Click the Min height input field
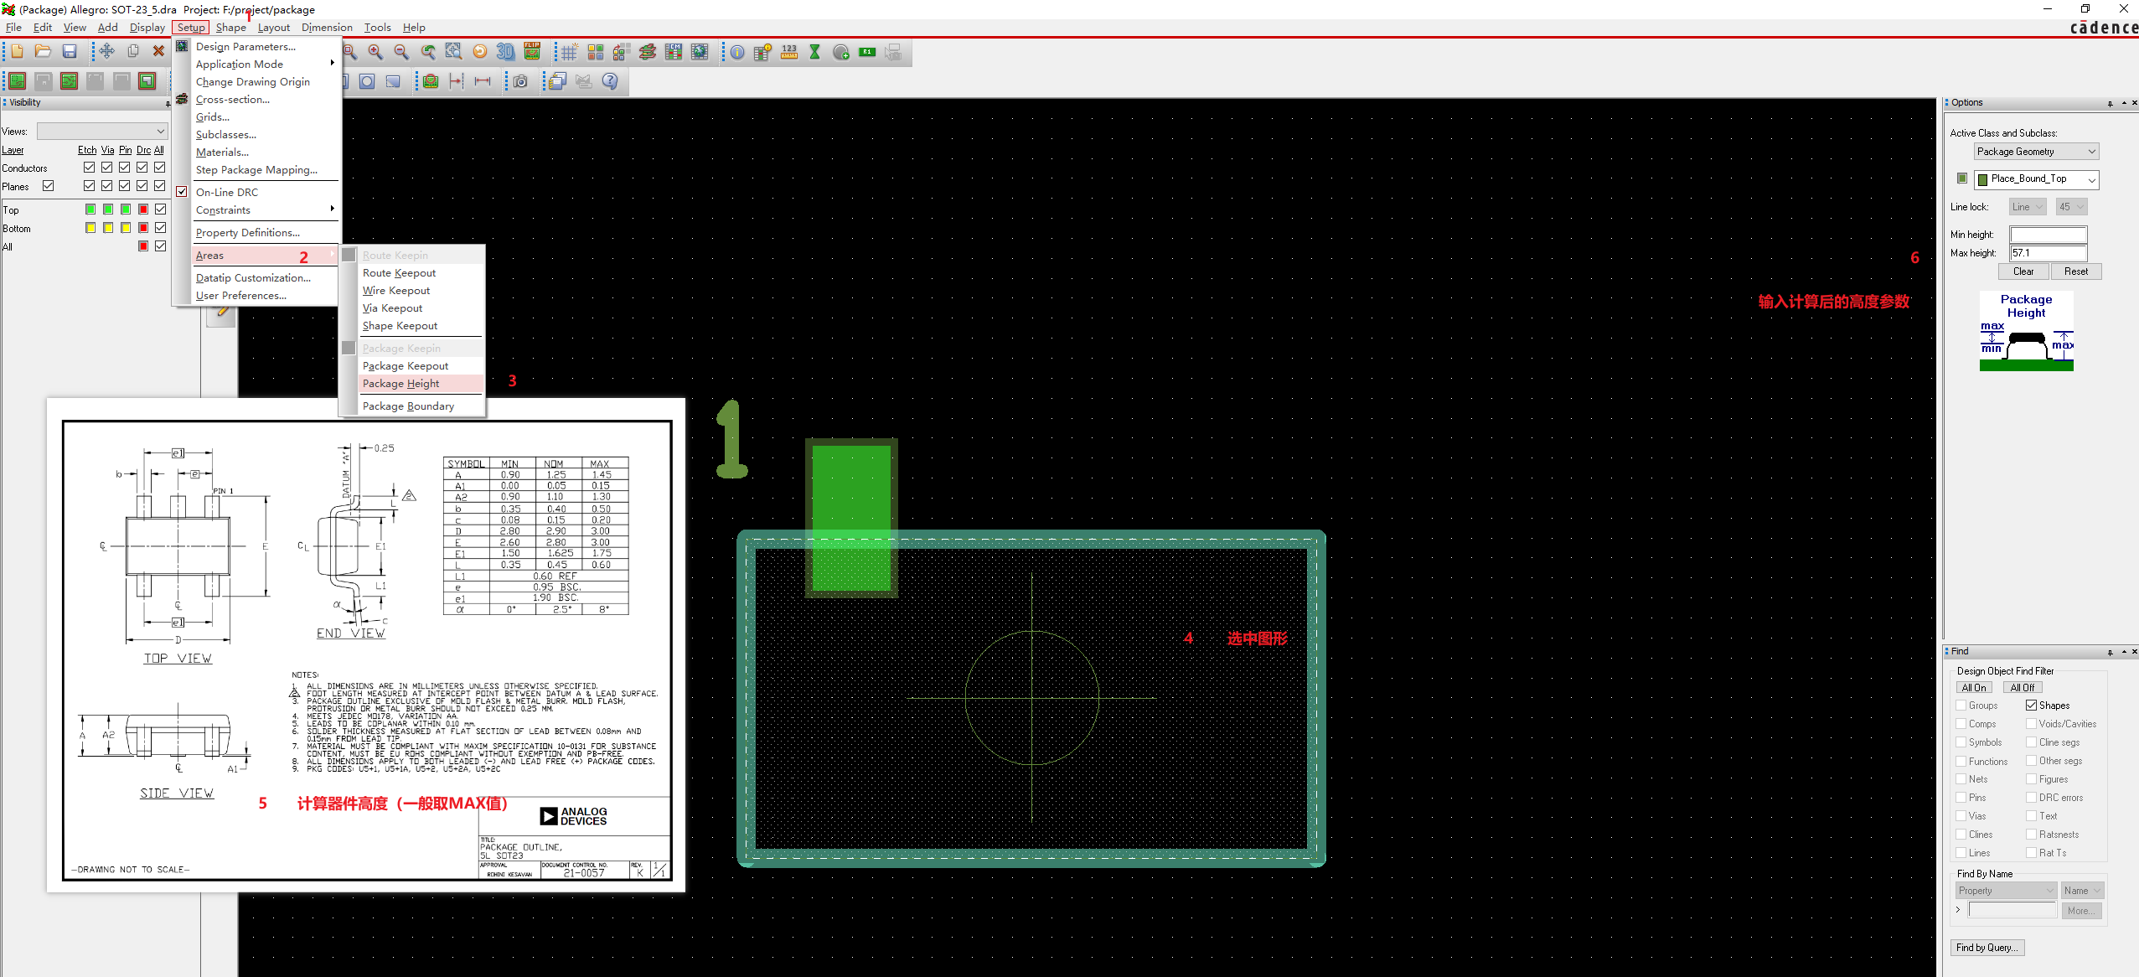 2049,235
